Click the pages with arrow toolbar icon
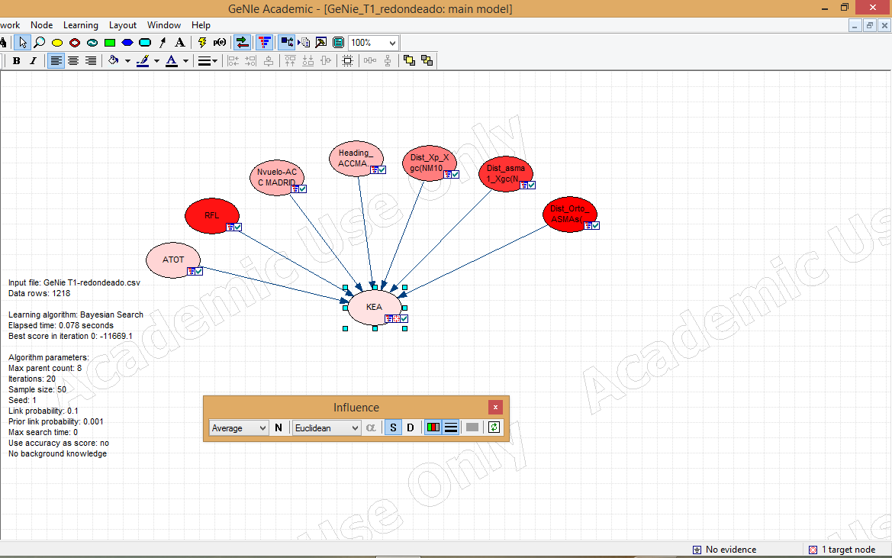 tap(304, 43)
